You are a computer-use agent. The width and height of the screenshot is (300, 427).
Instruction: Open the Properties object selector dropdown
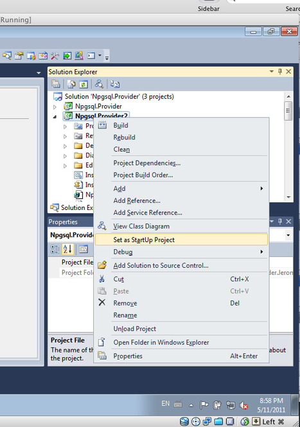pos(288,235)
